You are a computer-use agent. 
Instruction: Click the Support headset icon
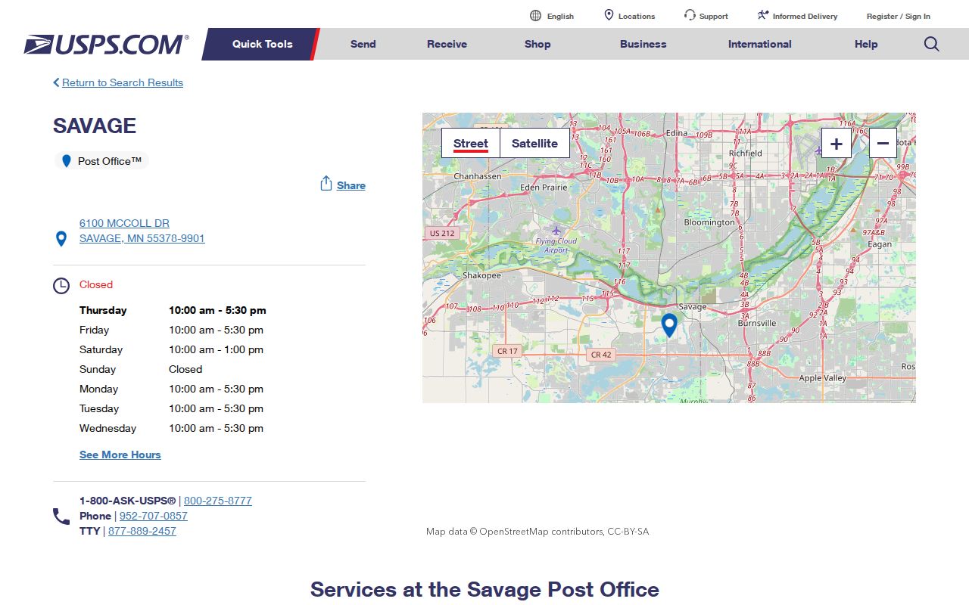[x=690, y=16]
